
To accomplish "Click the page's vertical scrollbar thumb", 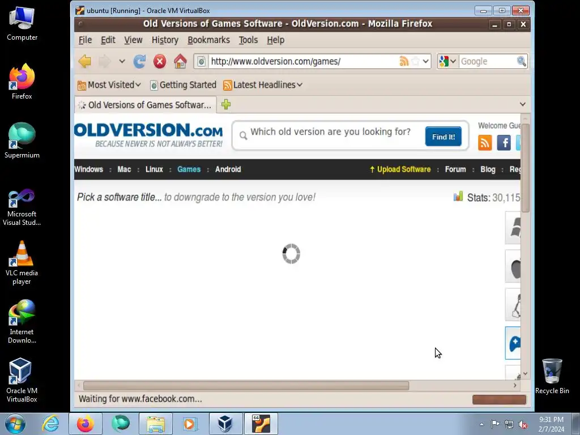I will 525,168.
